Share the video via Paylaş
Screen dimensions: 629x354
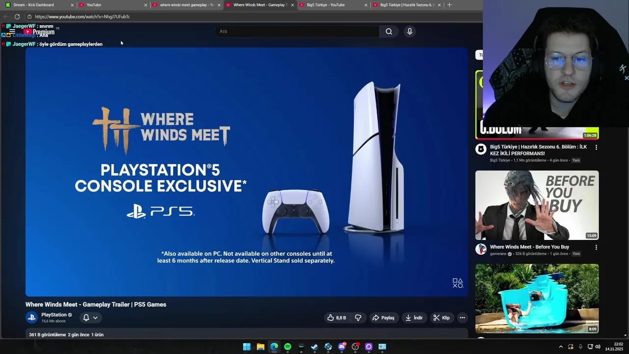click(383, 318)
